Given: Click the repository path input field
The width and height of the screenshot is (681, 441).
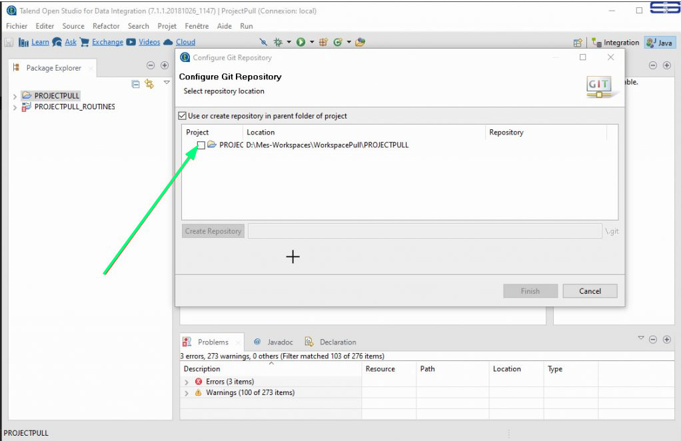Looking at the screenshot, I should pyautogui.click(x=424, y=231).
